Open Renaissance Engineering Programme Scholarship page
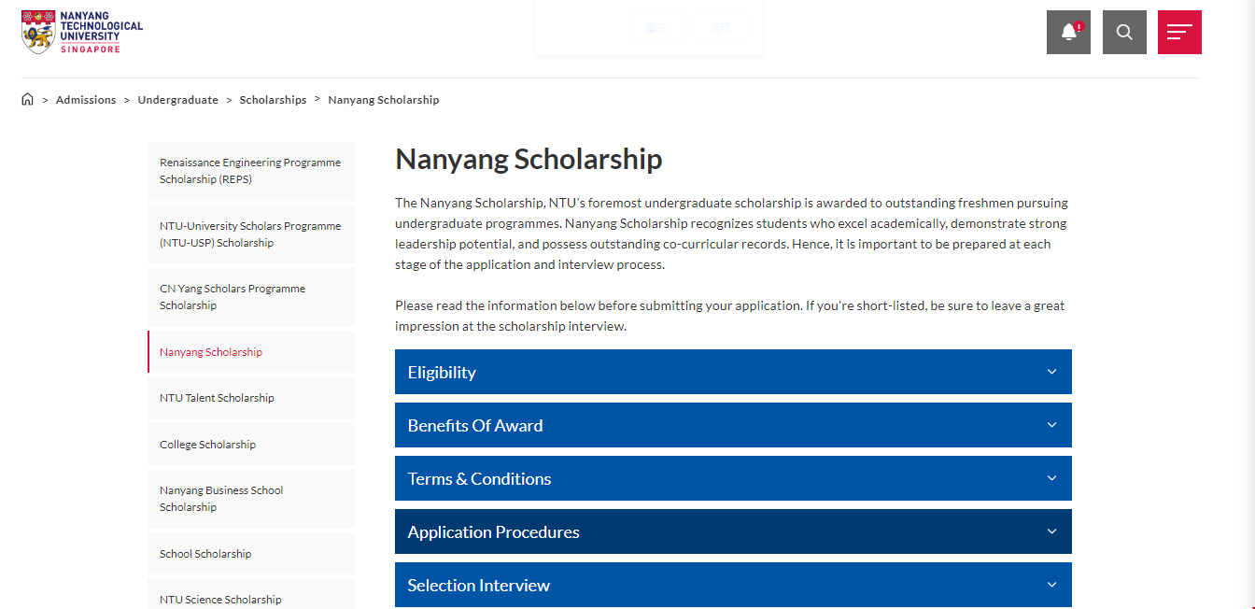Viewport: 1255px width, 609px height. tap(250, 171)
